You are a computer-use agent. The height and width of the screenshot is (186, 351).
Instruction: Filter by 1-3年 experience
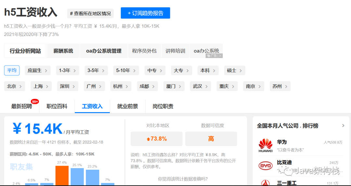(x=68, y=71)
